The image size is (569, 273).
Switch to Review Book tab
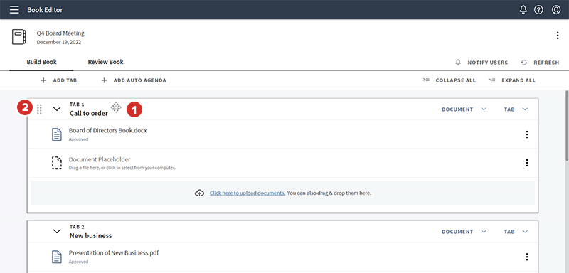[x=105, y=62]
